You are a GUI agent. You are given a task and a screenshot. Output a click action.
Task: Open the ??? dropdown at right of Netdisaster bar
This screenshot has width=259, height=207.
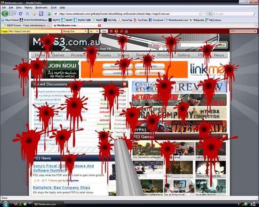(243, 31)
